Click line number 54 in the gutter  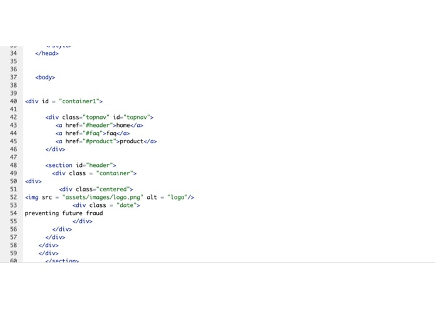(13, 213)
